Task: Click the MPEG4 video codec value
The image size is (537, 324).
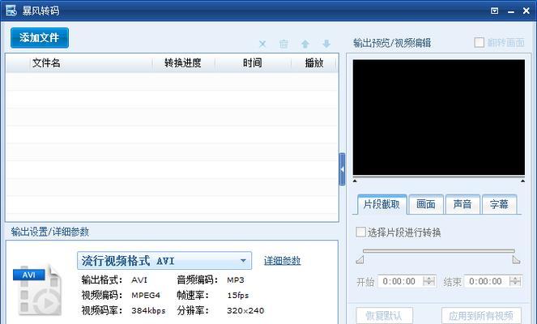Action: click(x=146, y=295)
